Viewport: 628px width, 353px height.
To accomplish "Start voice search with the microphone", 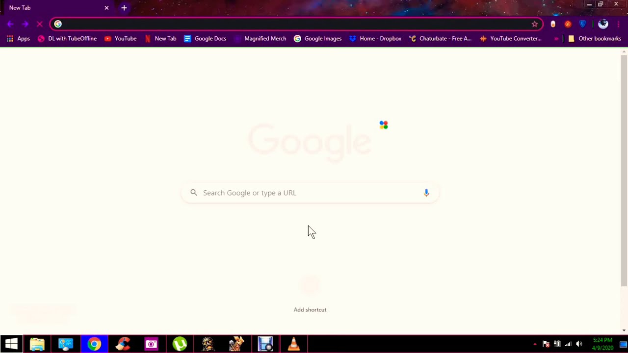I will click(426, 193).
